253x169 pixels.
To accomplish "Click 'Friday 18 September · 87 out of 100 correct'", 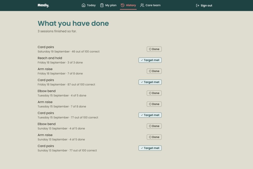I will (x=66, y=84).
